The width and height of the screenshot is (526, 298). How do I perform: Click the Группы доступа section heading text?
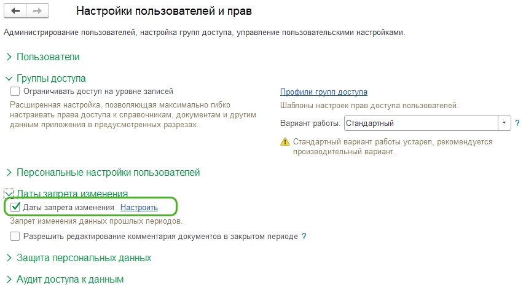[x=51, y=79]
